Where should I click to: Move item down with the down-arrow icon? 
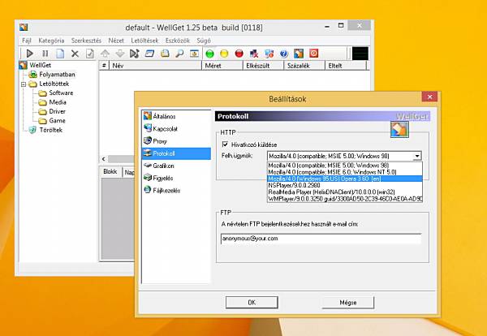click(119, 54)
